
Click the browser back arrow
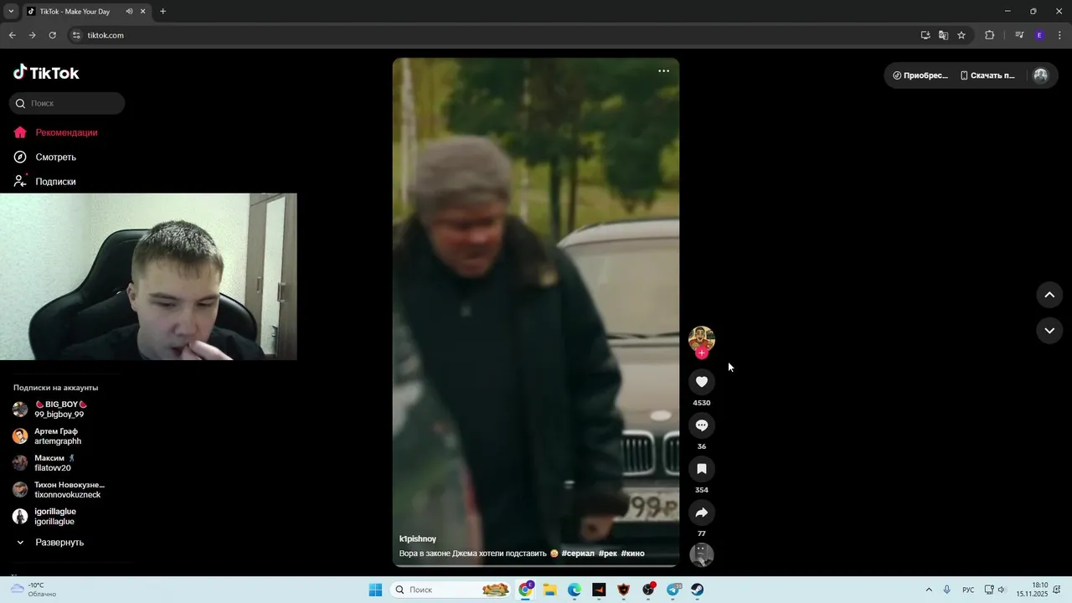[12, 35]
